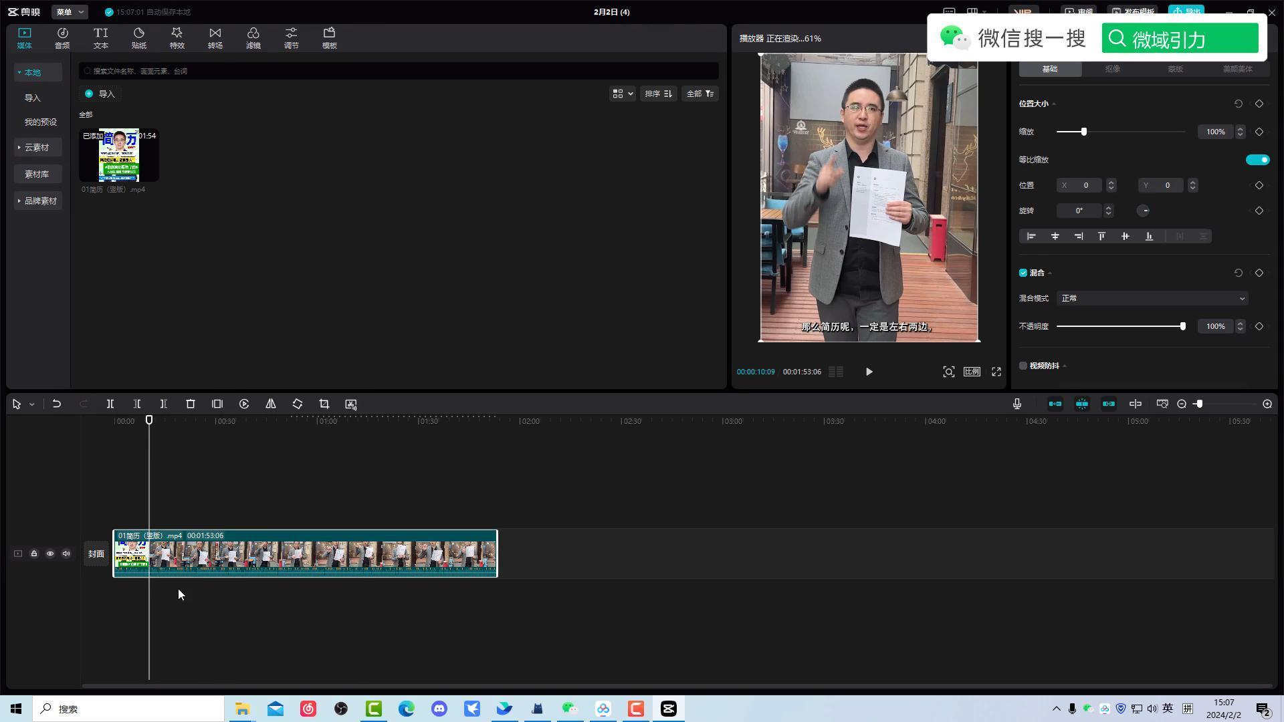Uncheck the 混合 checkbox
Viewport: 1284px width, 722px height.
pos(1023,273)
